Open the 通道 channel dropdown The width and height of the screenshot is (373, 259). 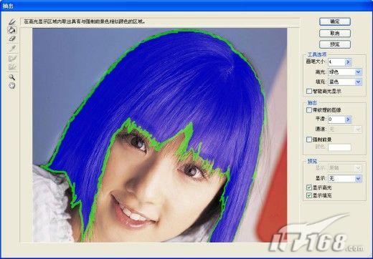[345, 129]
